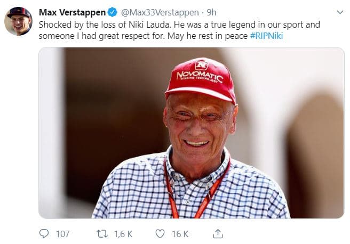Click the 16 K likes count
The image size is (350, 244).
coord(179,233)
